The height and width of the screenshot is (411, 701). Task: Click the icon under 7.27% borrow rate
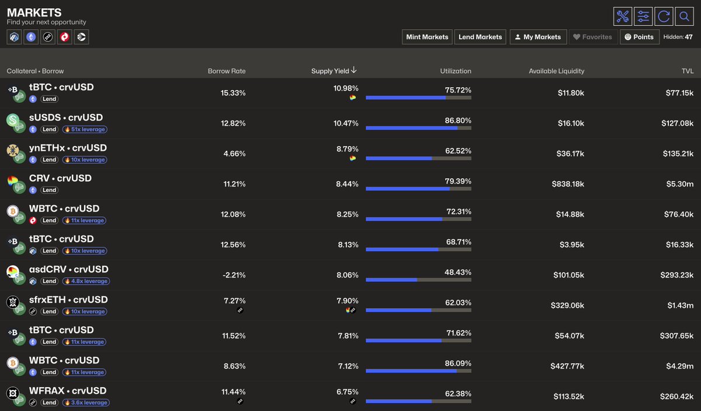coord(239,310)
